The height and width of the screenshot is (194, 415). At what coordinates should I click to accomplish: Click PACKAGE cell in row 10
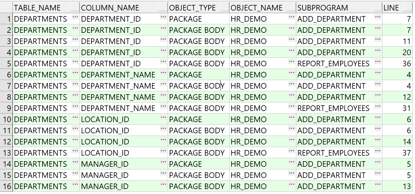[x=199, y=119]
